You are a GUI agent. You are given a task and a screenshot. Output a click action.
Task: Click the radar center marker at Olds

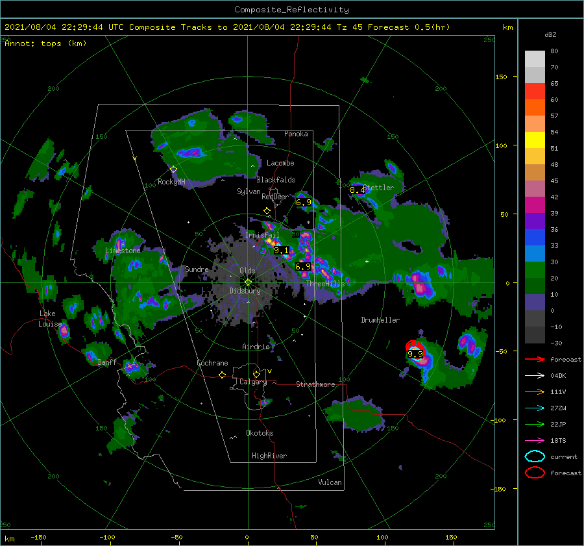[248, 282]
